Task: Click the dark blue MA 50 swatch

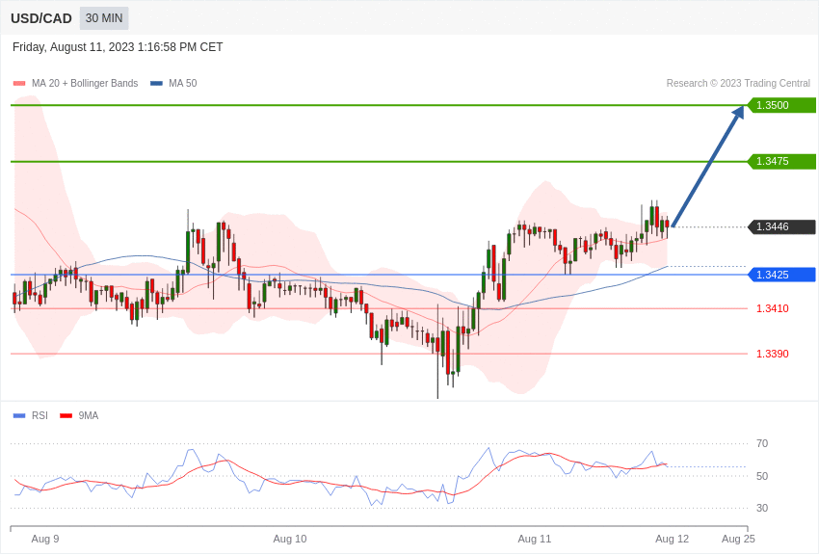Action: 156,83
